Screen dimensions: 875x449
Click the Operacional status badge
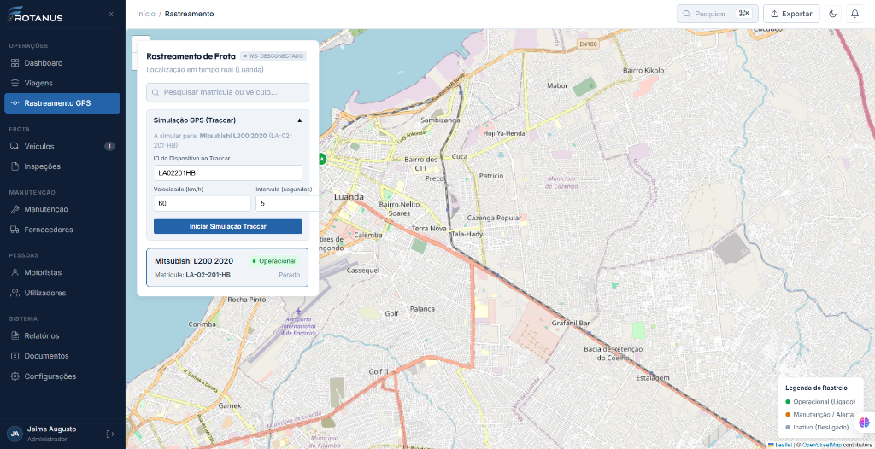[x=273, y=261]
